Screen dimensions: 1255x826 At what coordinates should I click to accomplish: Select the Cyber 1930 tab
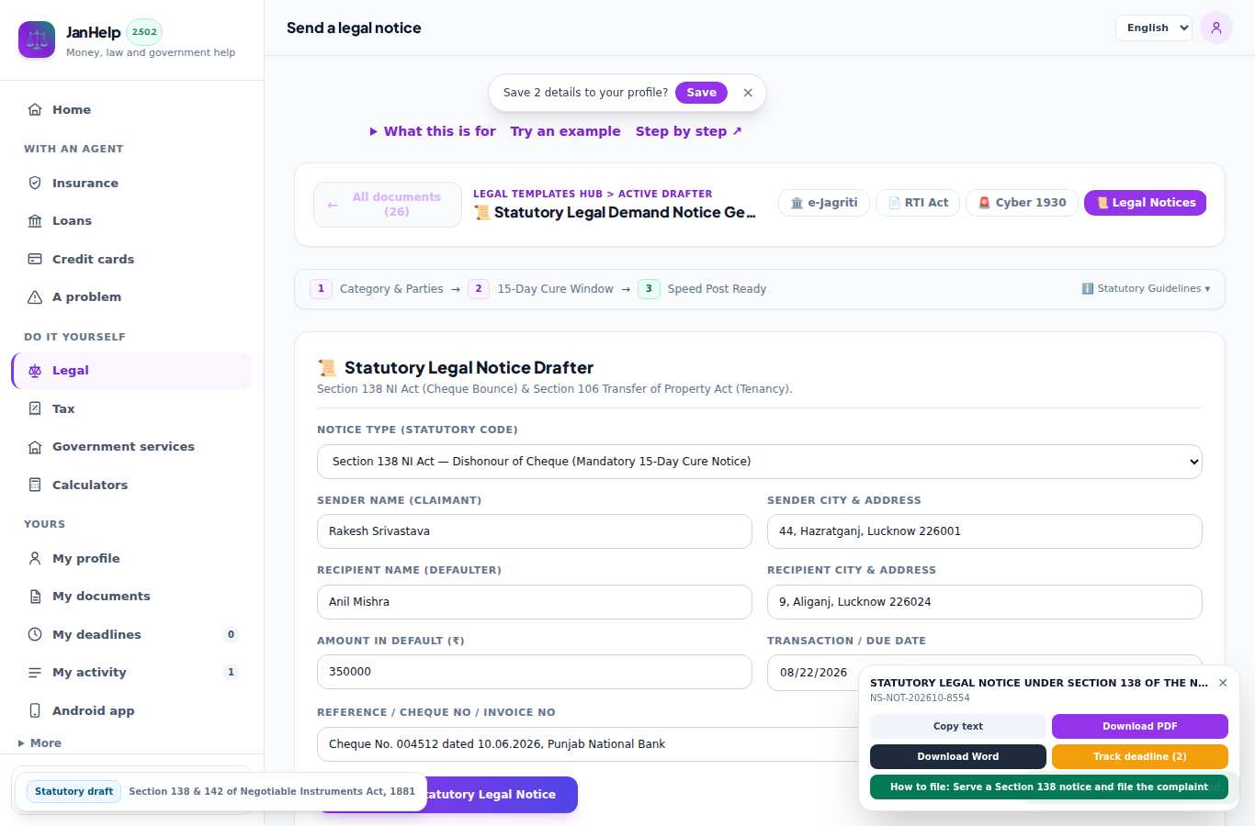(x=1022, y=203)
